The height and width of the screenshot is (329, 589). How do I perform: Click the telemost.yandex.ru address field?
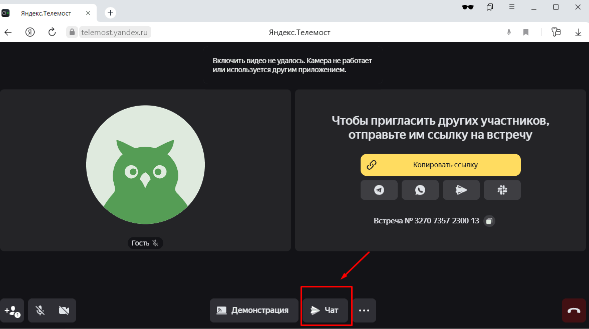click(x=115, y=32)
